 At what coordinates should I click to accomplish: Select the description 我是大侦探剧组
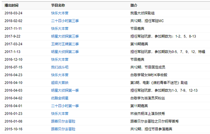pyautogui.click(x=142, y=13)
